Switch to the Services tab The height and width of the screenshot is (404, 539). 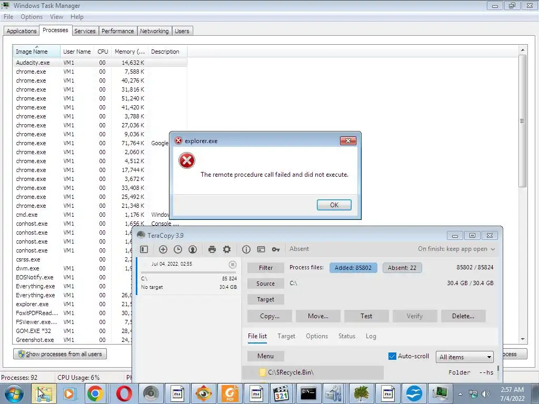point(85,31)
